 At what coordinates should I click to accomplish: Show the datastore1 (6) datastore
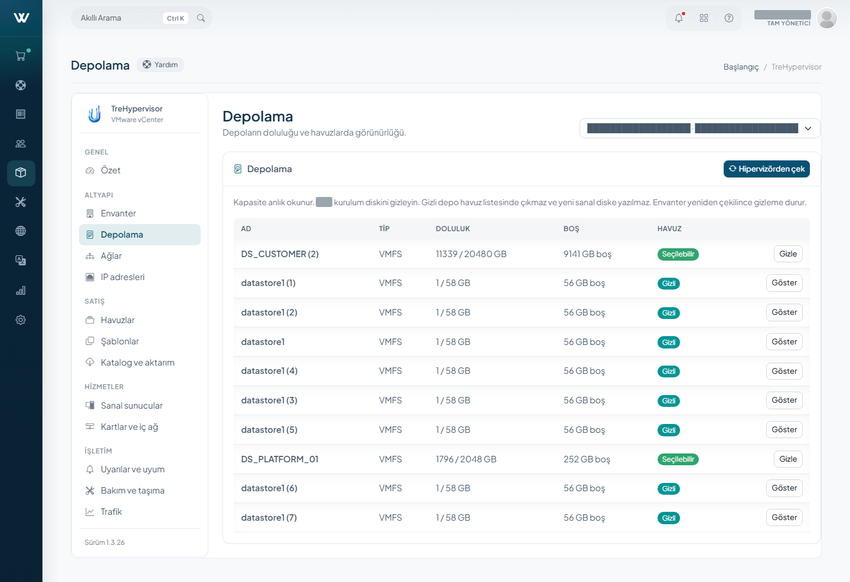tap(784, 488)
